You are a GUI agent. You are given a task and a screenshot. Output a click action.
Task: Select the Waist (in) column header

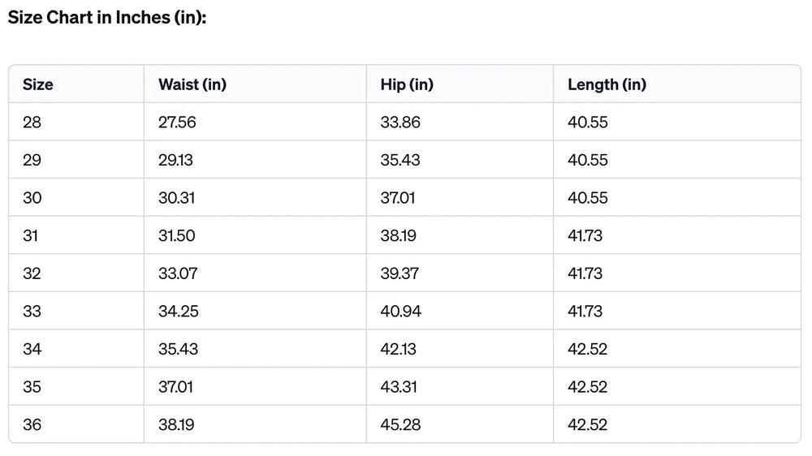pyautogui.click(x=192, y=84)
